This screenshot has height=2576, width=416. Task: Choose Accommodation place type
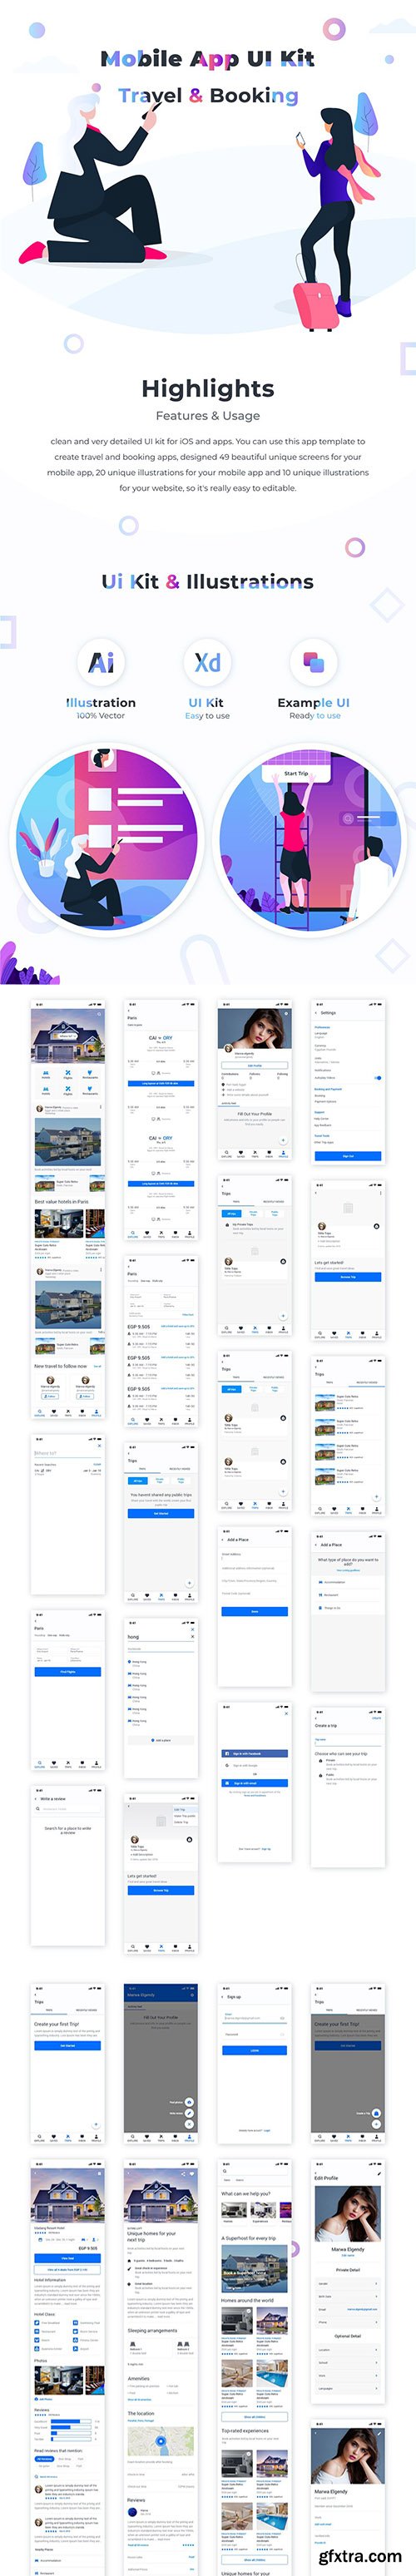click(348, 1583)
